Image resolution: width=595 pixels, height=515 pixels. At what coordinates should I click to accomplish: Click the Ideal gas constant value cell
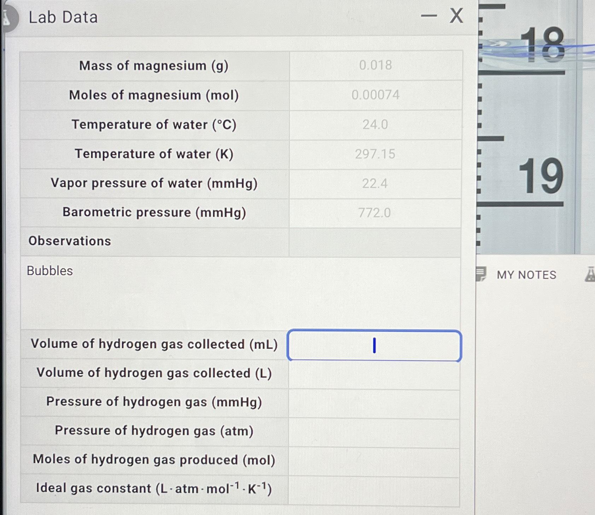pos(375,489)
